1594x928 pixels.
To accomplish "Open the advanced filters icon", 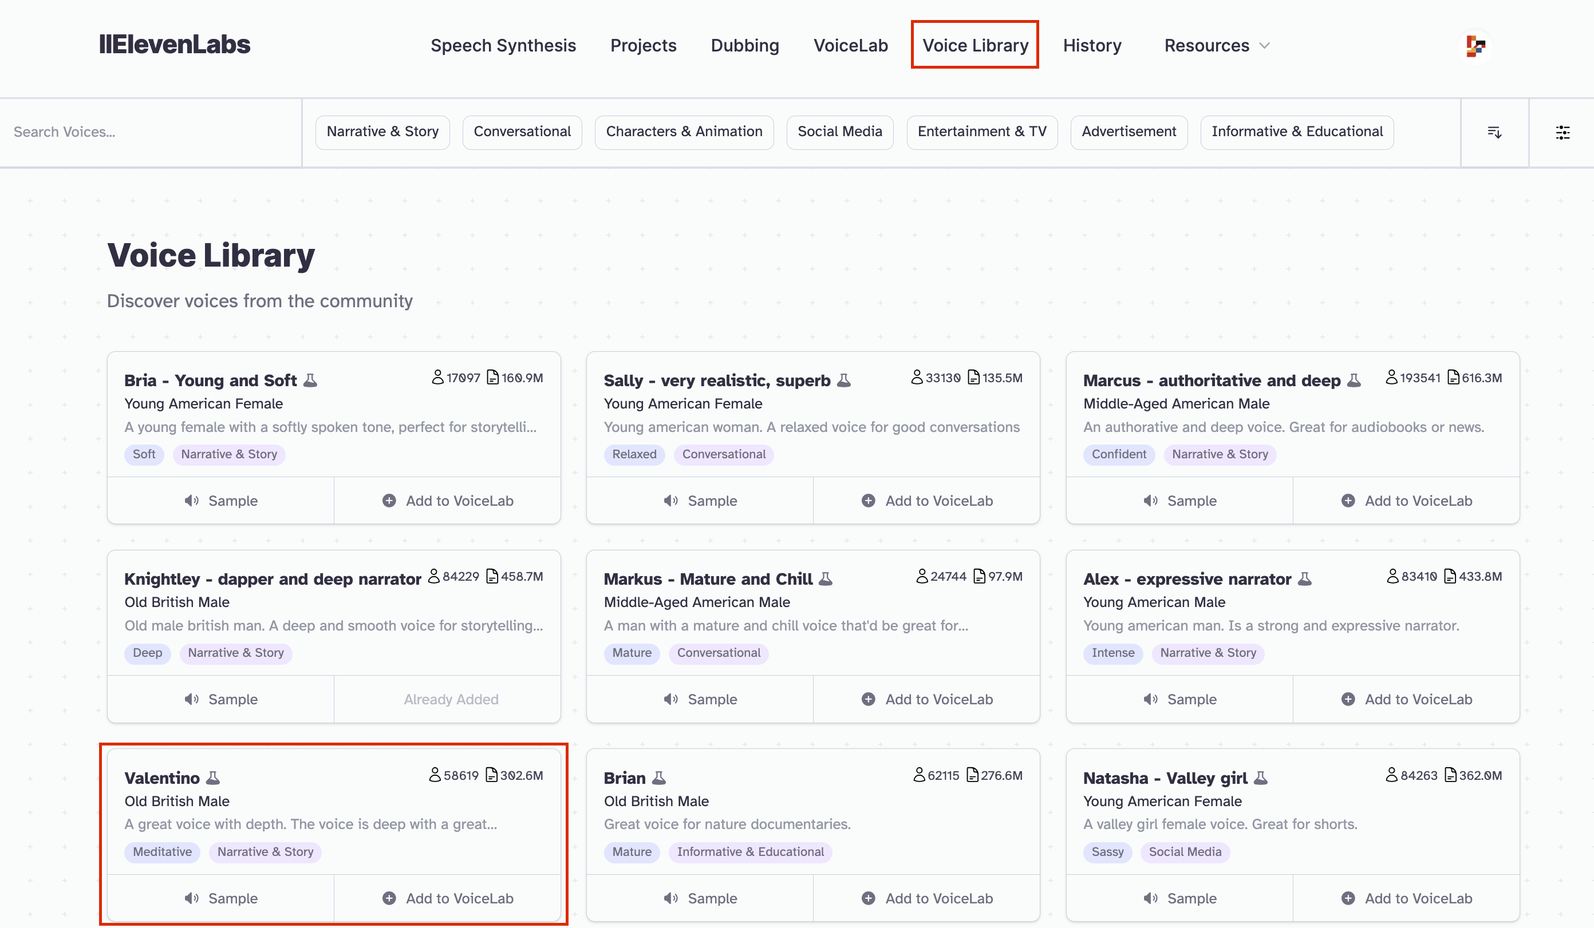I will (1564, 132).
